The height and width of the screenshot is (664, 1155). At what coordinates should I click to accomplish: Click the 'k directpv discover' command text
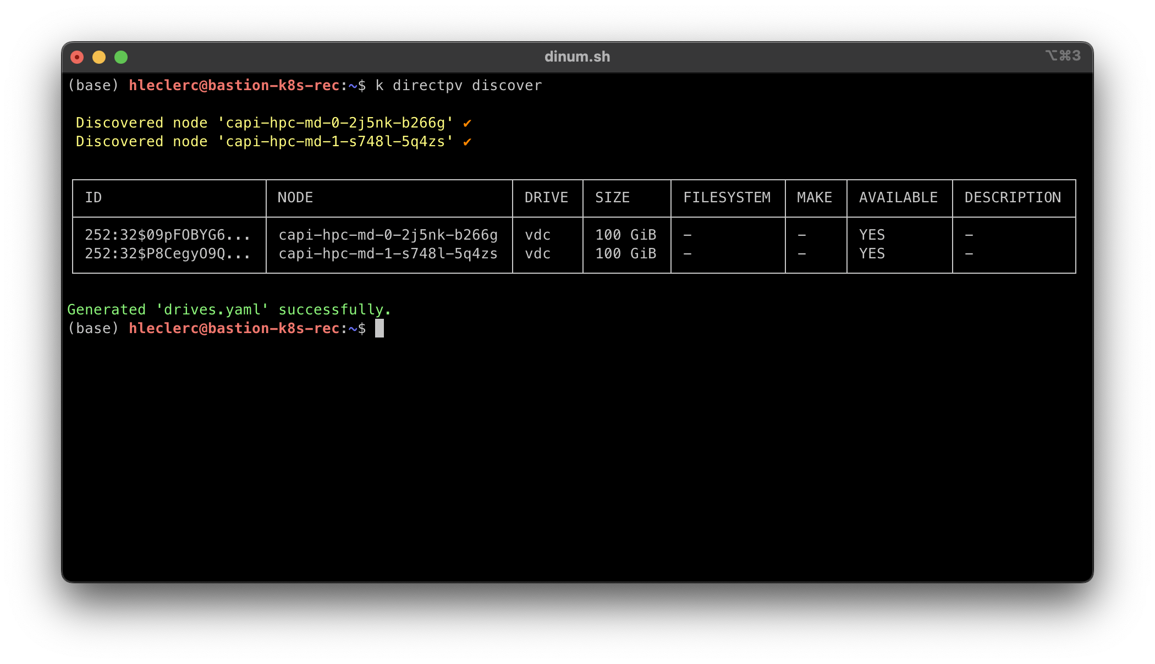(x=458, y=86)
